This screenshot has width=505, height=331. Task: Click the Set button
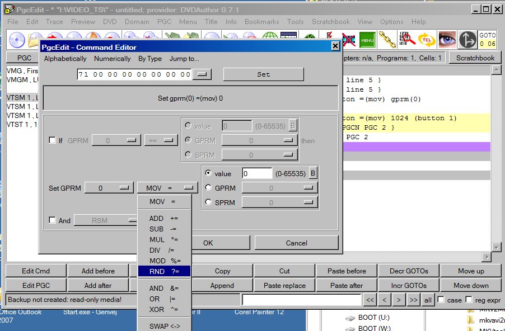coord(264,74)
